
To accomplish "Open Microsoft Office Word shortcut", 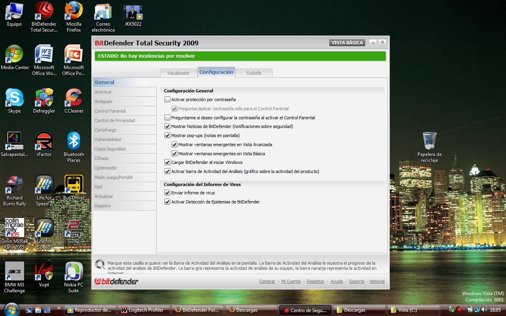I will coord(44,60).
